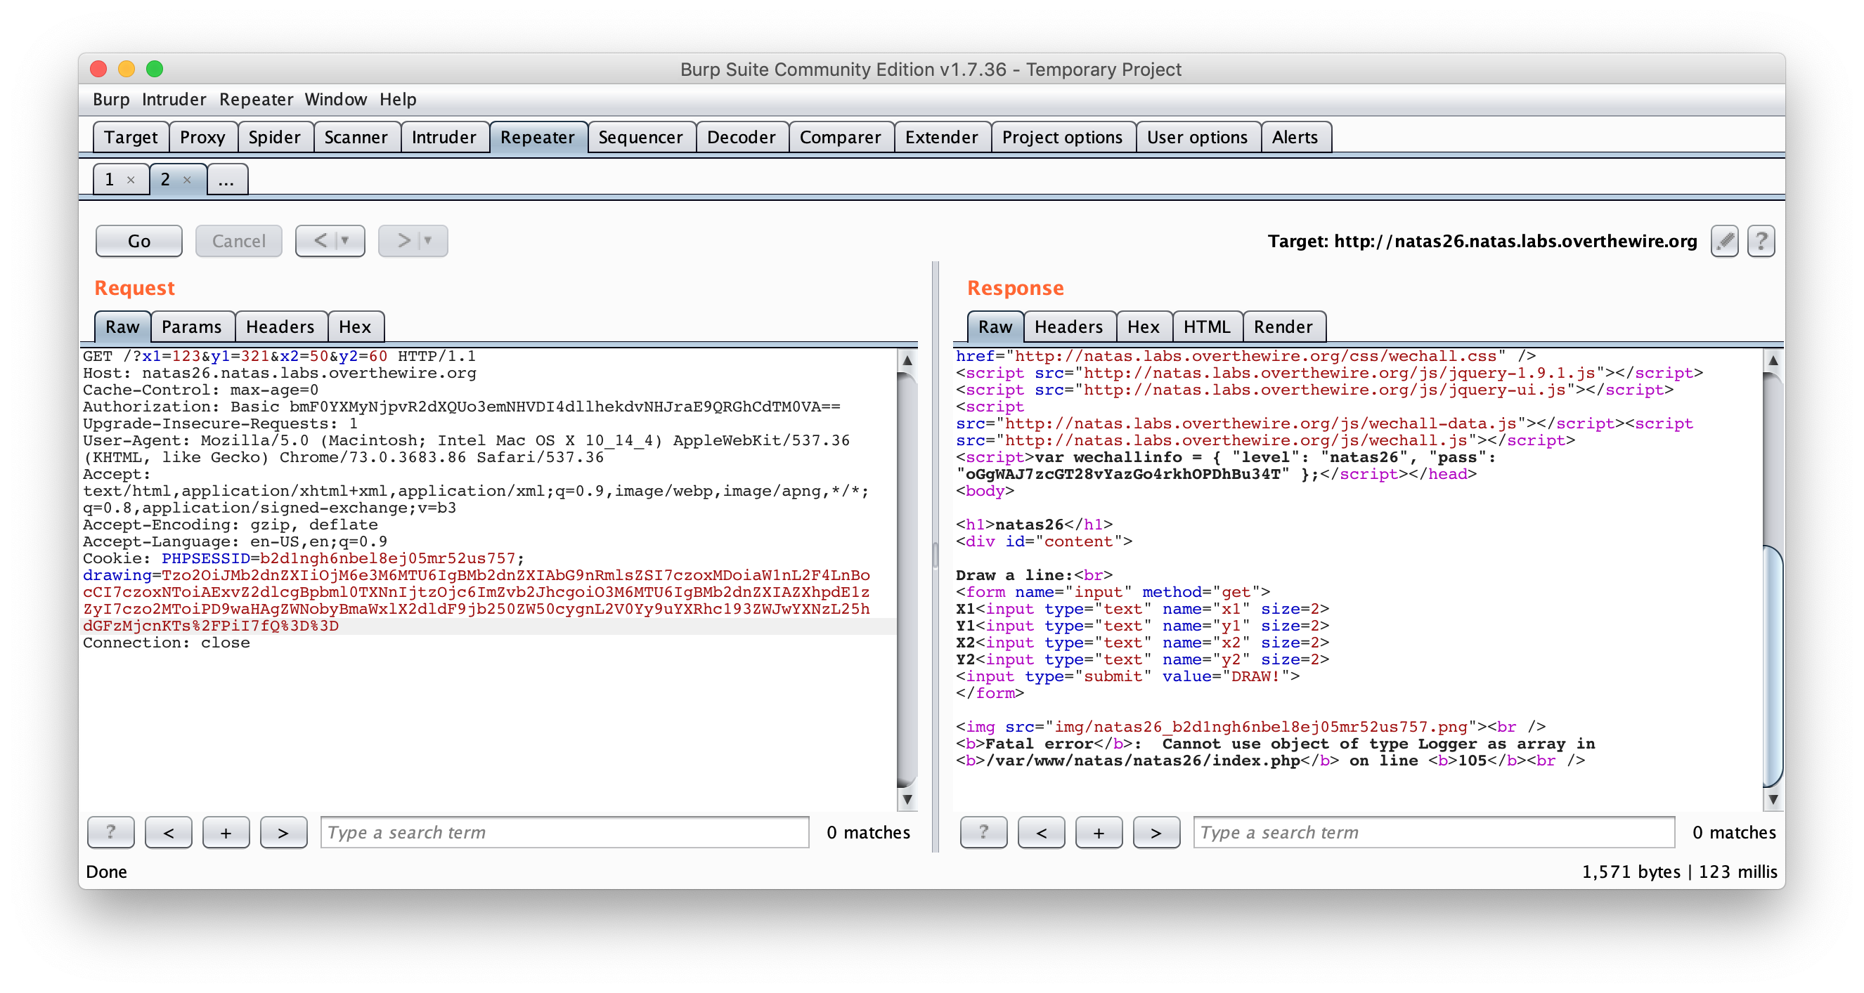1864x993 pixels.
Task: Click the response search + options button
Action: coord(1099,832)
